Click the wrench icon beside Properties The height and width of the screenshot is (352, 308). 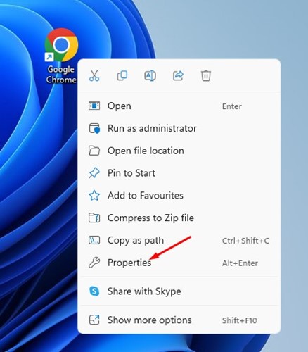tap(94, 263)
